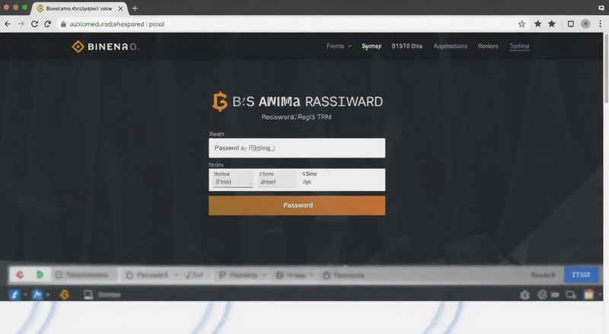Click the 2x4 item in bottom bar
The image size is (609, 334).
pyautogui.click(x=194, y=275)
